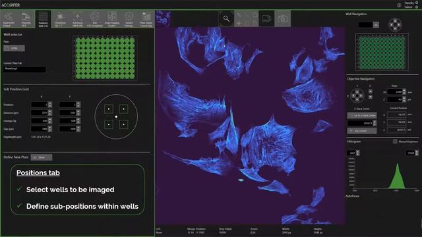Viewport: 422px width, 237px height.
Task: Select the circle ROI drawing tool
Action: [255, 14]
